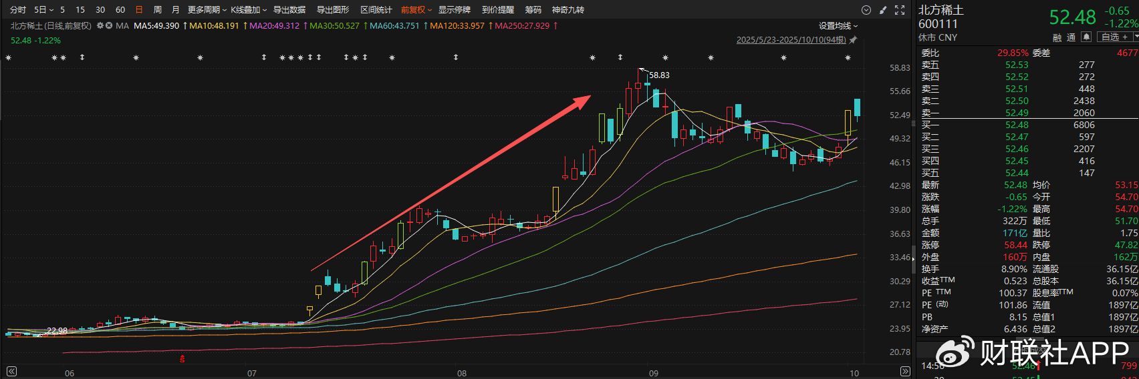This screenshot has height=379, width=1139.
Task: Select 60-minute K-line period
Action: click(120, 10)
